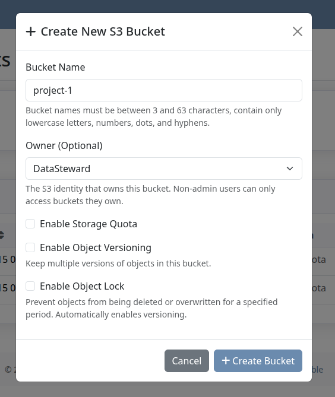Focus the Bucket Name field containing project-1
Image resolution: width=335 pixels, height=397 pixels.
[x=164, y=90]
